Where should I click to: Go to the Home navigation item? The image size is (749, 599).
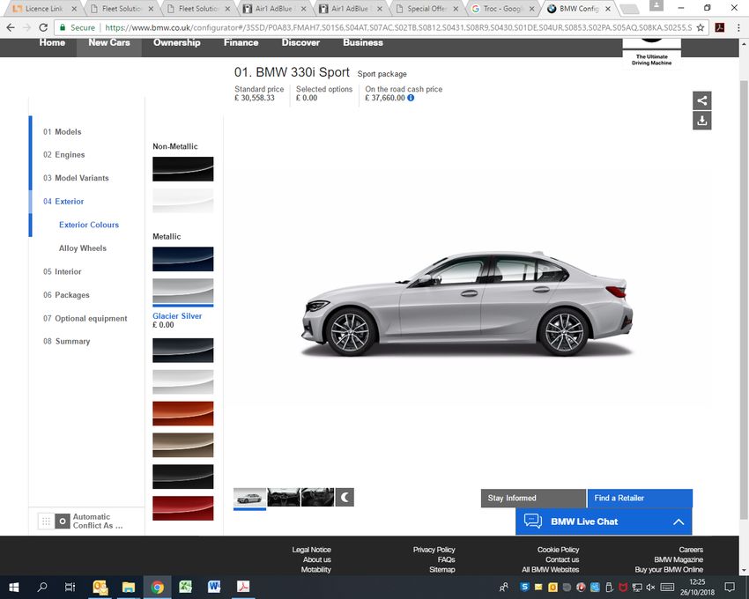click(x=52, y=42)
